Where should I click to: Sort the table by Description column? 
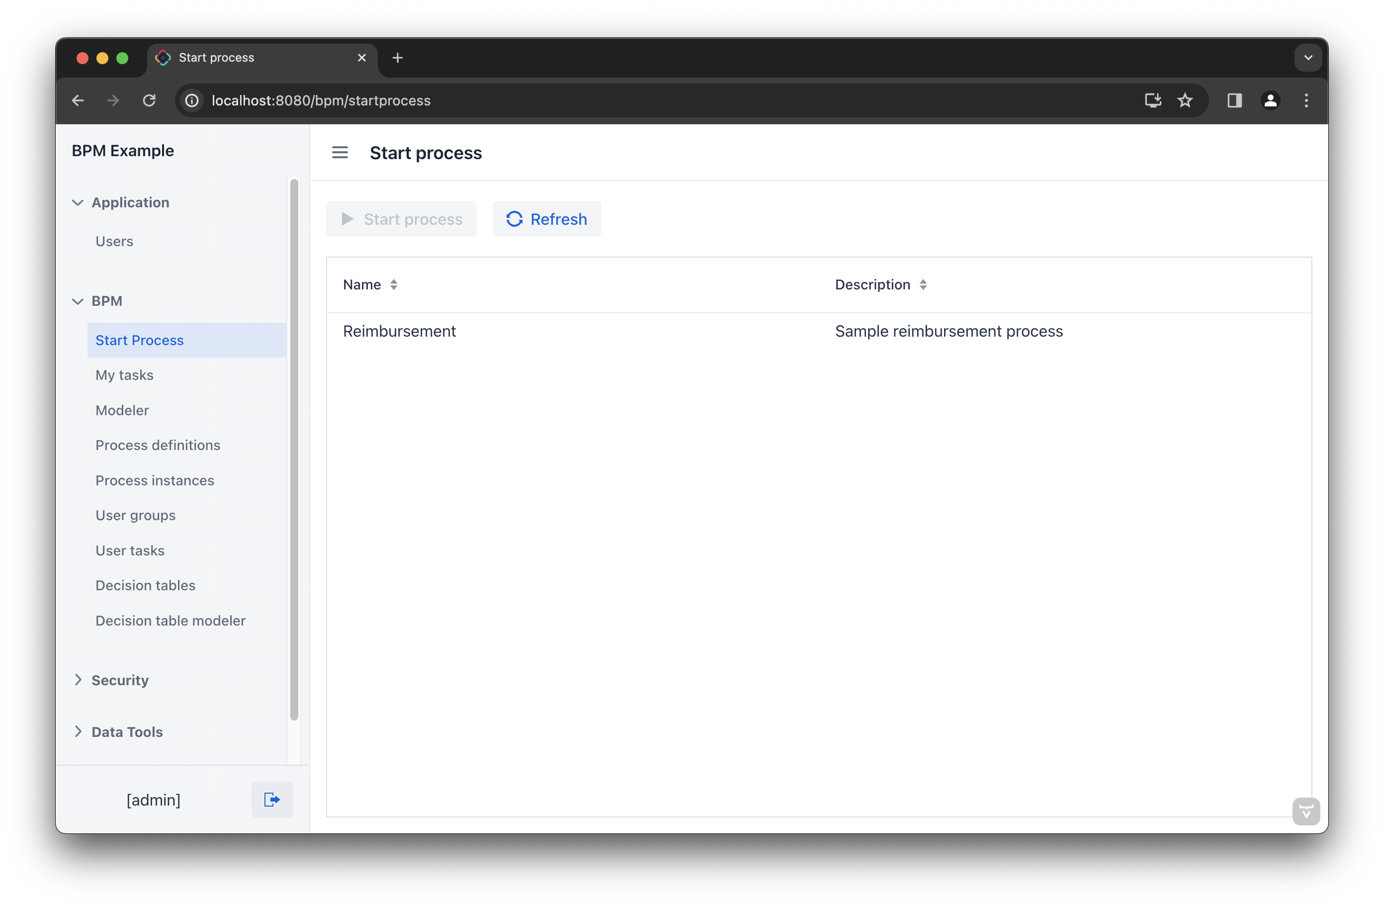[x=923, y=284]
